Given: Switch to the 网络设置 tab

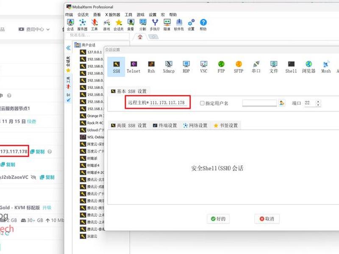Looking at the screenshot, I should pos(195,125).
